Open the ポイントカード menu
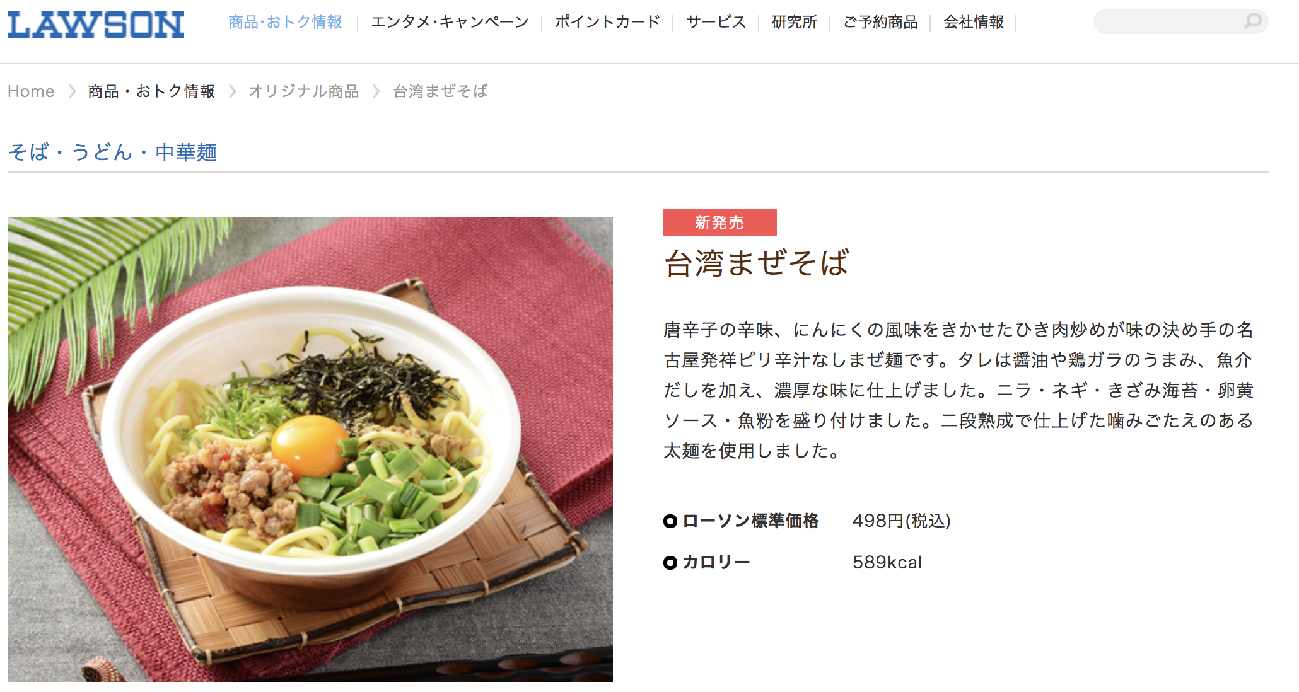 pyautogui.click(x=607, y=22)
